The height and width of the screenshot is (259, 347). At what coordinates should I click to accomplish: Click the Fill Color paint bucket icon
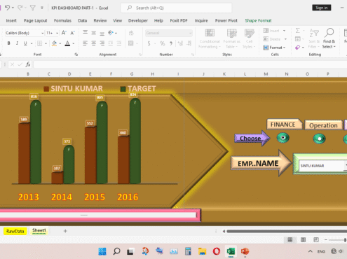pos(54,43)
